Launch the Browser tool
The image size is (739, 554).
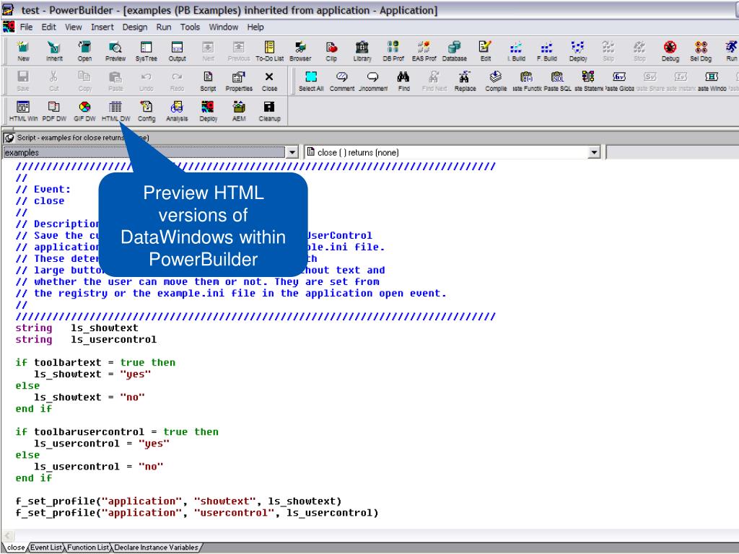pyautogui.click(x=300, y=51)
